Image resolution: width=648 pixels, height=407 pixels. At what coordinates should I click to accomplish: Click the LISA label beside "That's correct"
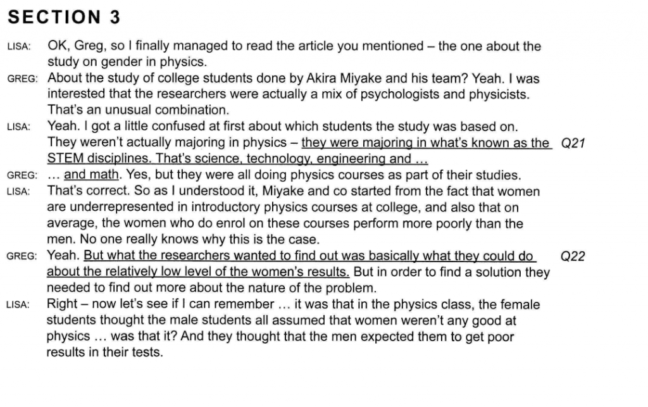coord(19,192)
